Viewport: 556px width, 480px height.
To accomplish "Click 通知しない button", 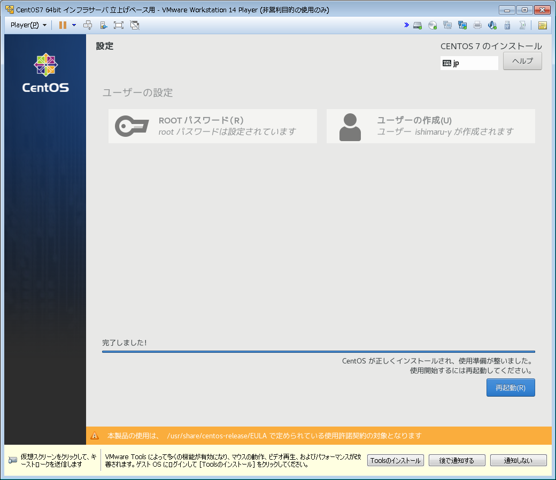I will coord(519,460).
